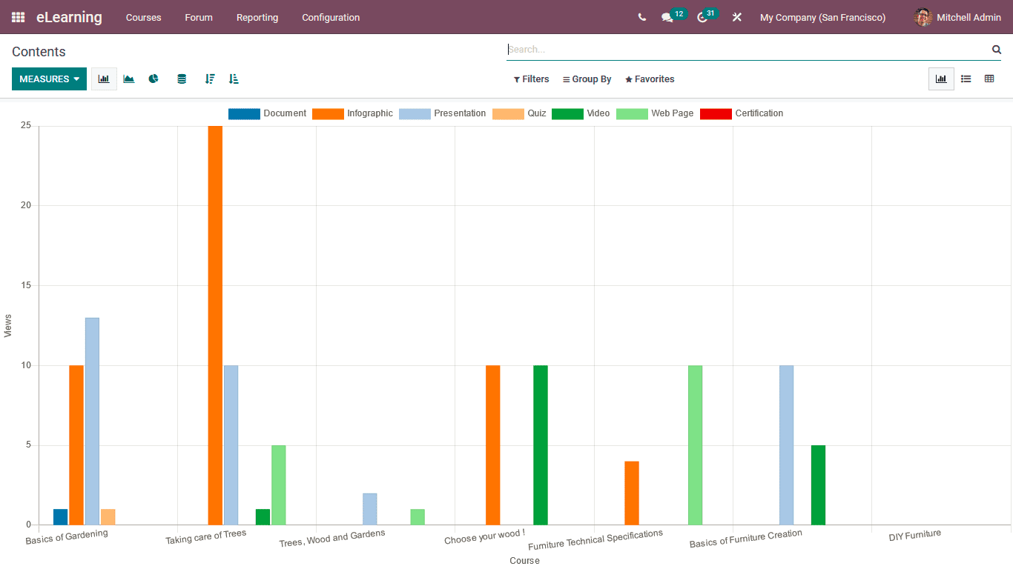Open the Courses menu
The image size is (1013, 569).
click(143, 17)
